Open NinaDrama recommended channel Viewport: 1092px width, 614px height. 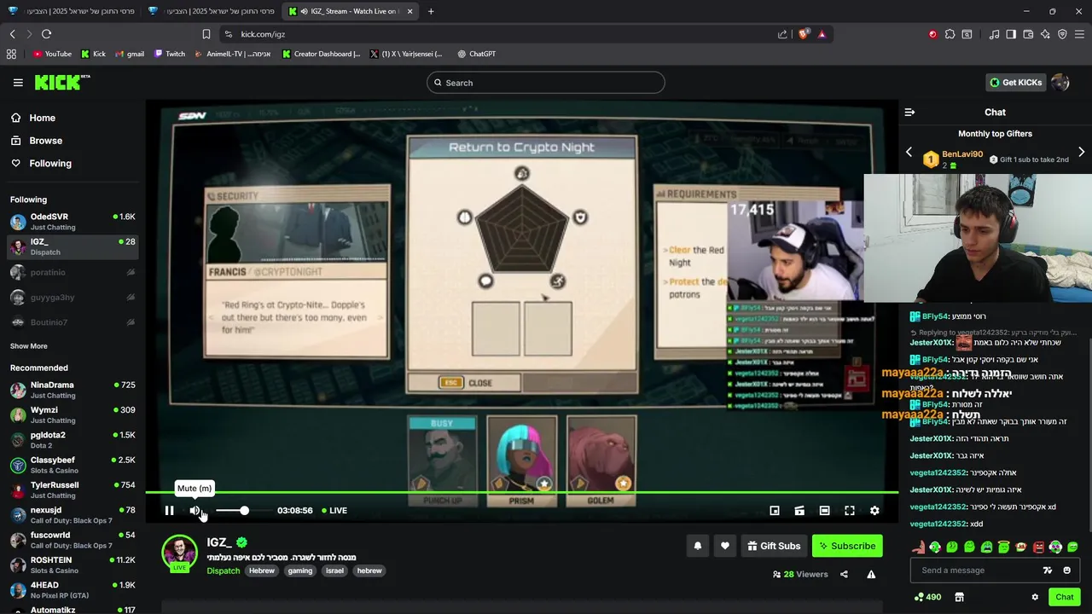73,390
